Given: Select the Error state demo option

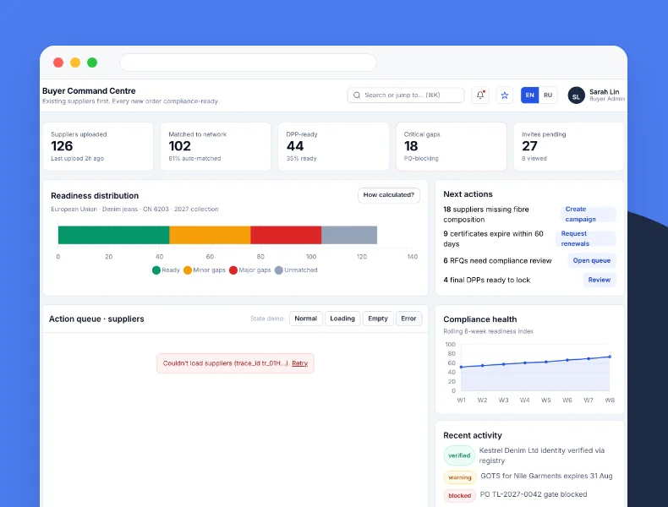Looking at the screenshot, I should (408, 319).
